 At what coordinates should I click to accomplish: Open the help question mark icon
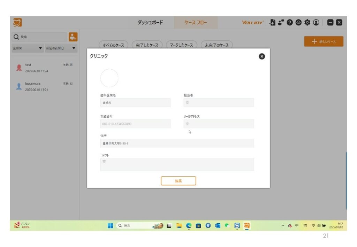tap(289, 23)
